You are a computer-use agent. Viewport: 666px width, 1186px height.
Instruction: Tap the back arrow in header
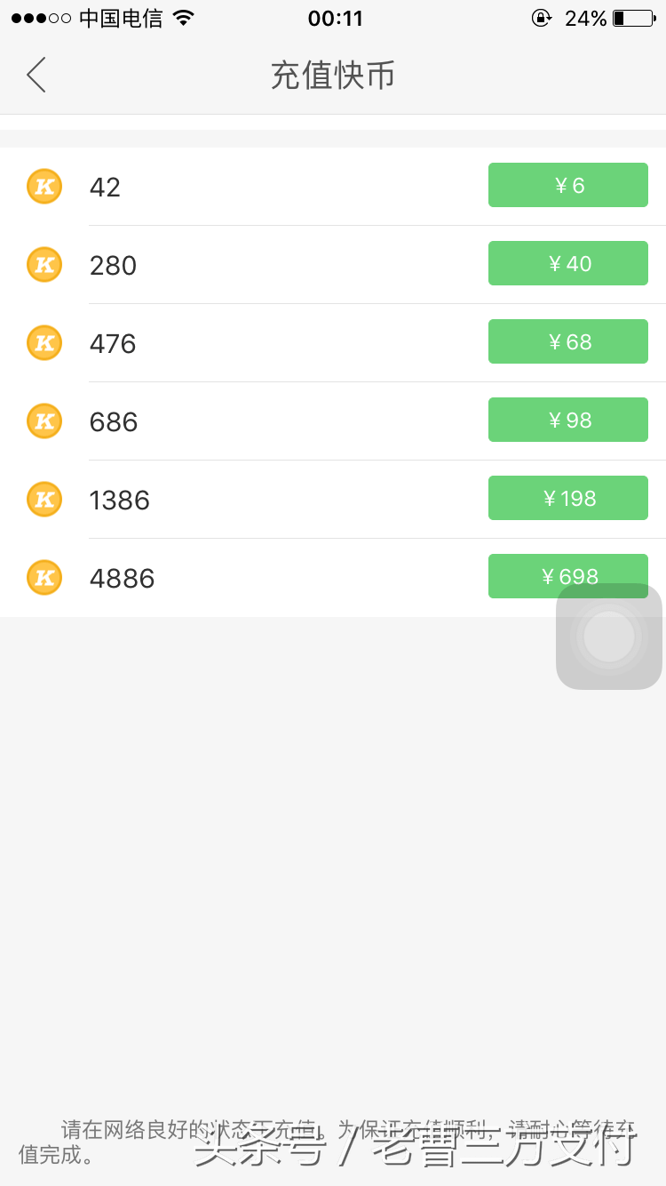click(36, 75)
